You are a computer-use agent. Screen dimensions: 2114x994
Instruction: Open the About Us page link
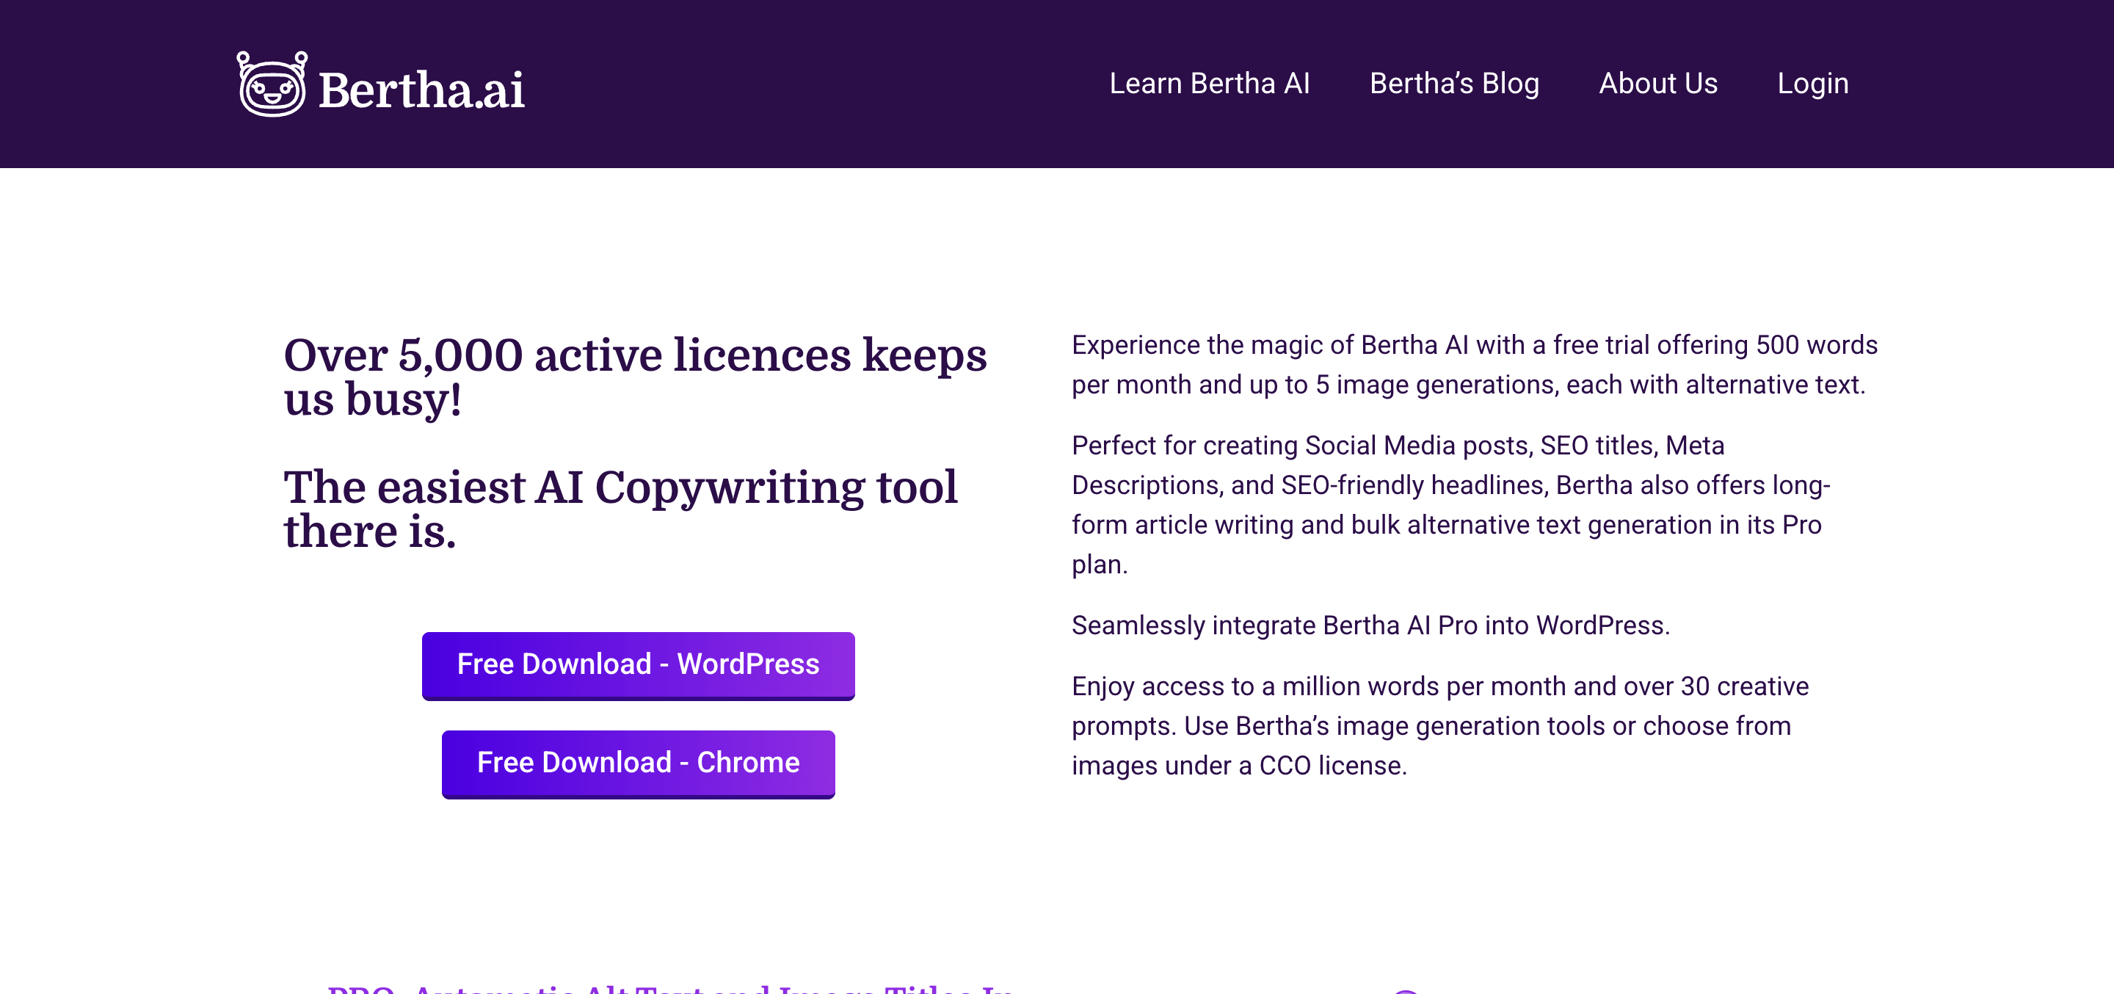pyautogui.click(x=1657, y=84)
